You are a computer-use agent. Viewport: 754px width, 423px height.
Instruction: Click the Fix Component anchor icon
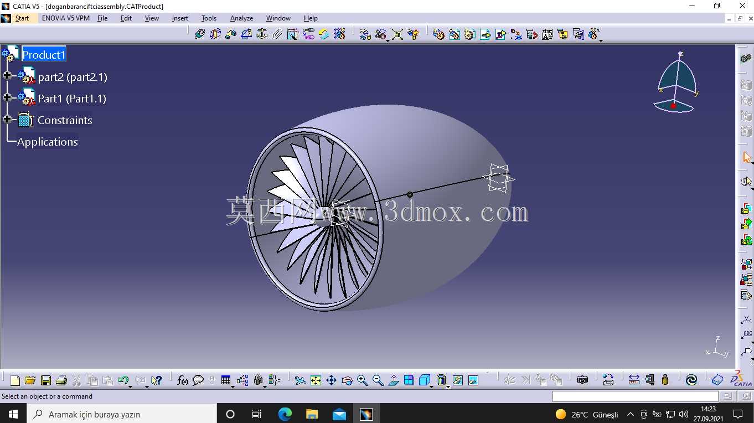[x=262, y=34]
